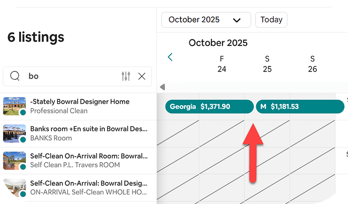
Task: Select Friday 24 column header
Action: (x=222, y=64)
